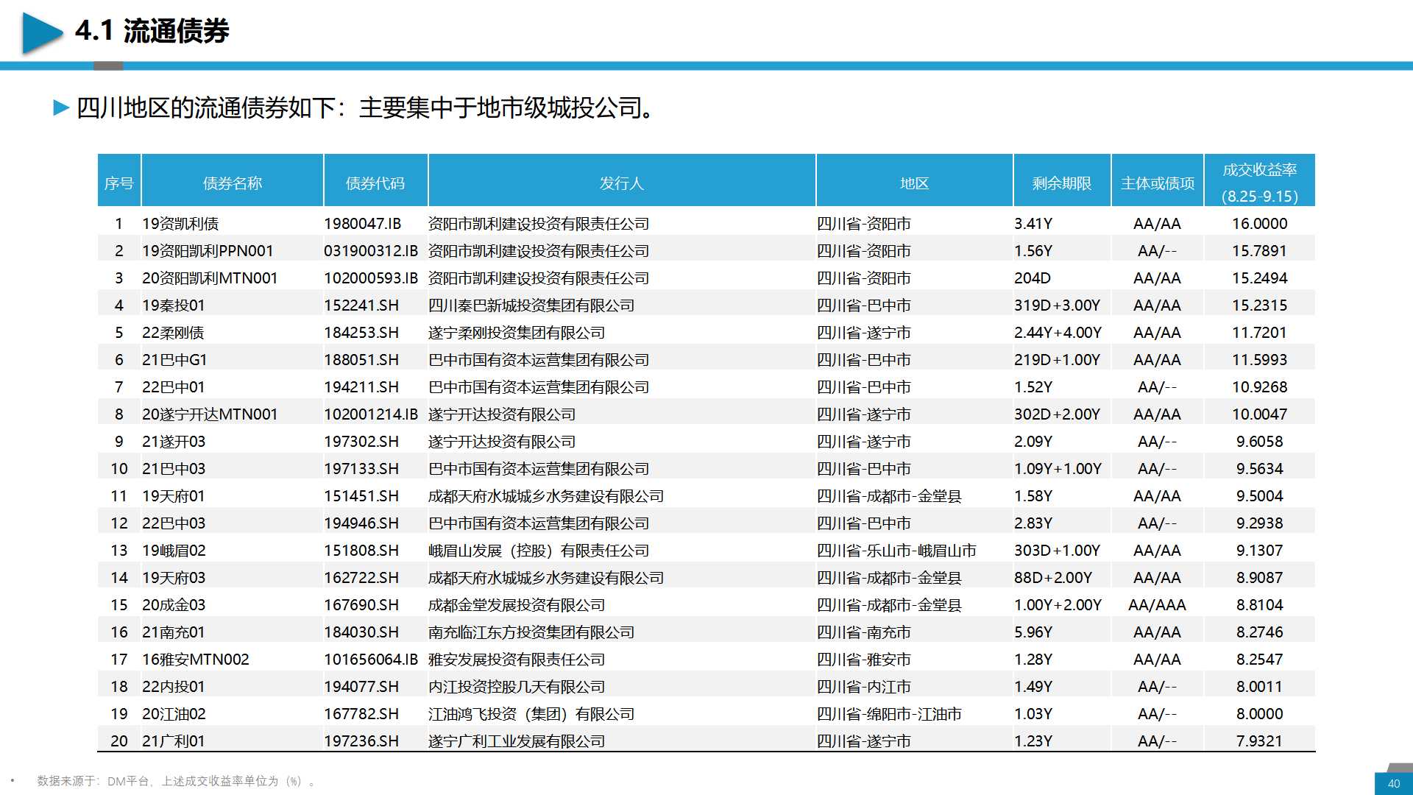1413x795 pixels.
Task: Select bond name '21巴中G1'
Action: point(174,360)
